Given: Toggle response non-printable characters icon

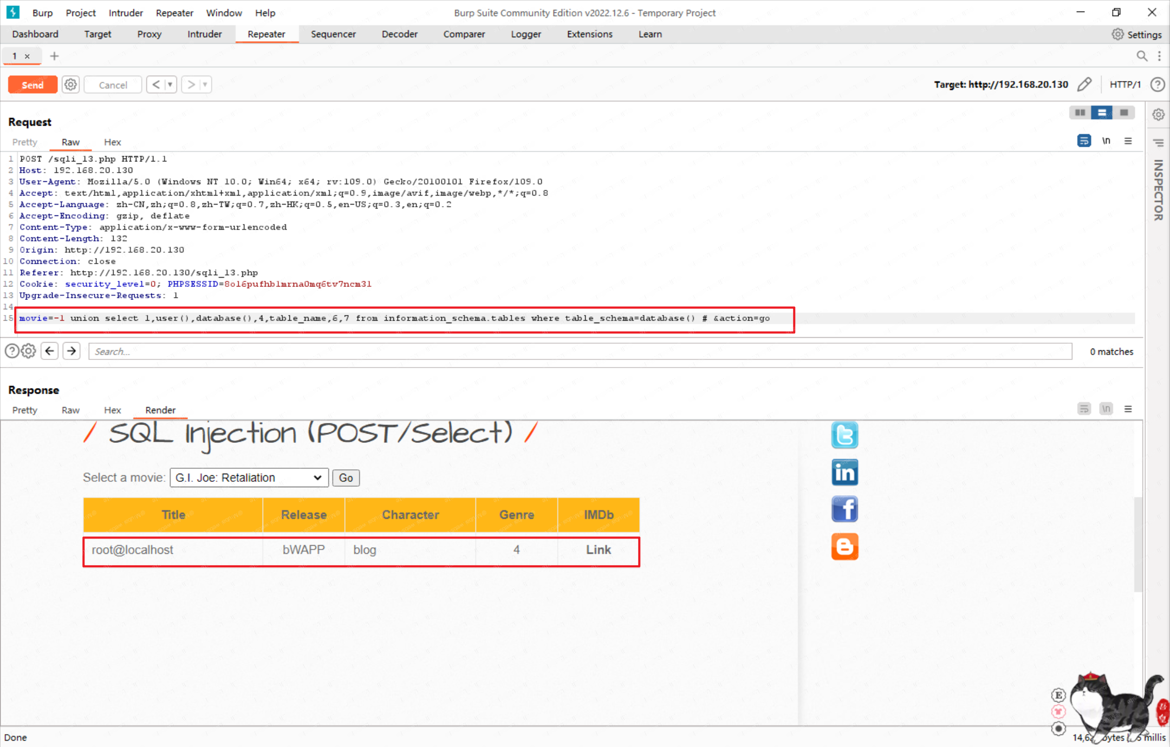Looking at the screenshot, I should (1106, 409).
